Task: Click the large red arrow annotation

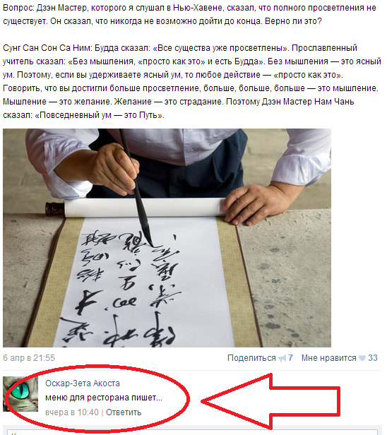Action: (x=270, y=401)
